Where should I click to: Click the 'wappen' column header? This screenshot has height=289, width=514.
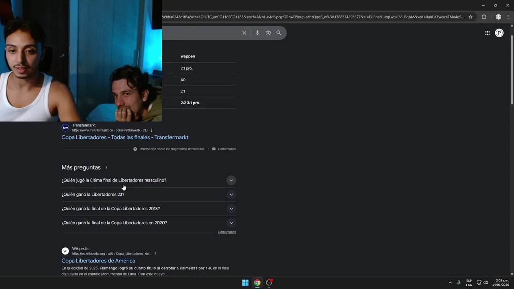click(188, 56)
